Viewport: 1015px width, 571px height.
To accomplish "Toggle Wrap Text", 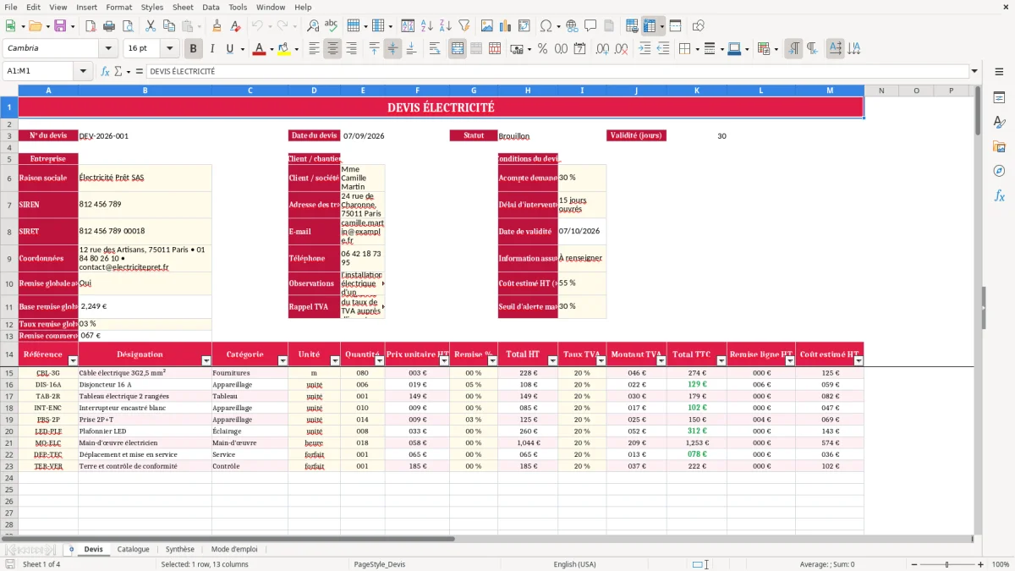I will 434,49.
